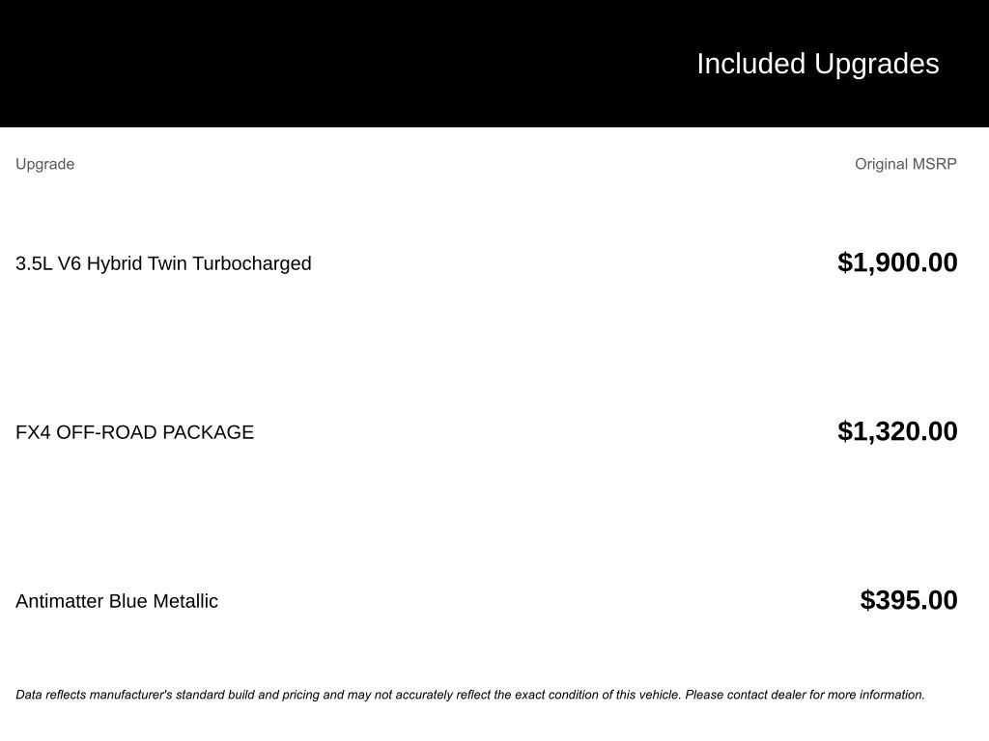Click the $1,320.00 MSRP value
Screen dimensions: 989x741
coord(897,431)
